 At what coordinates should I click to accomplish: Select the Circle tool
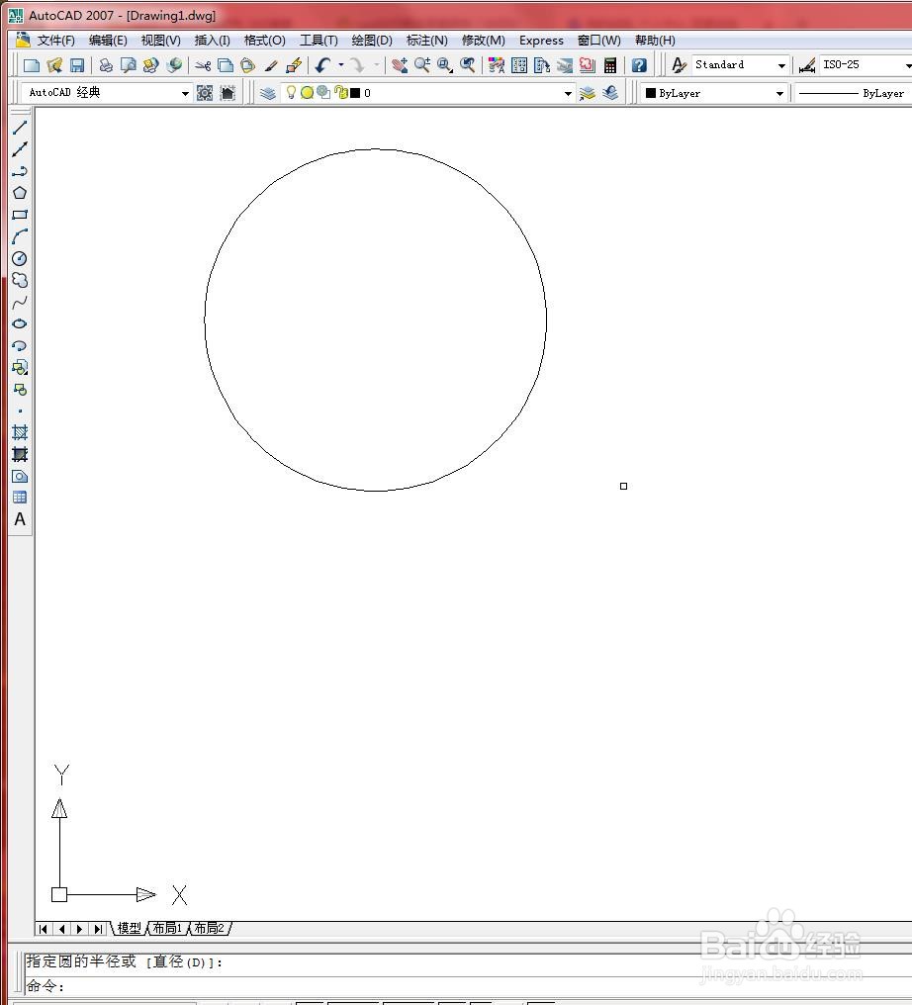[20, 258]
